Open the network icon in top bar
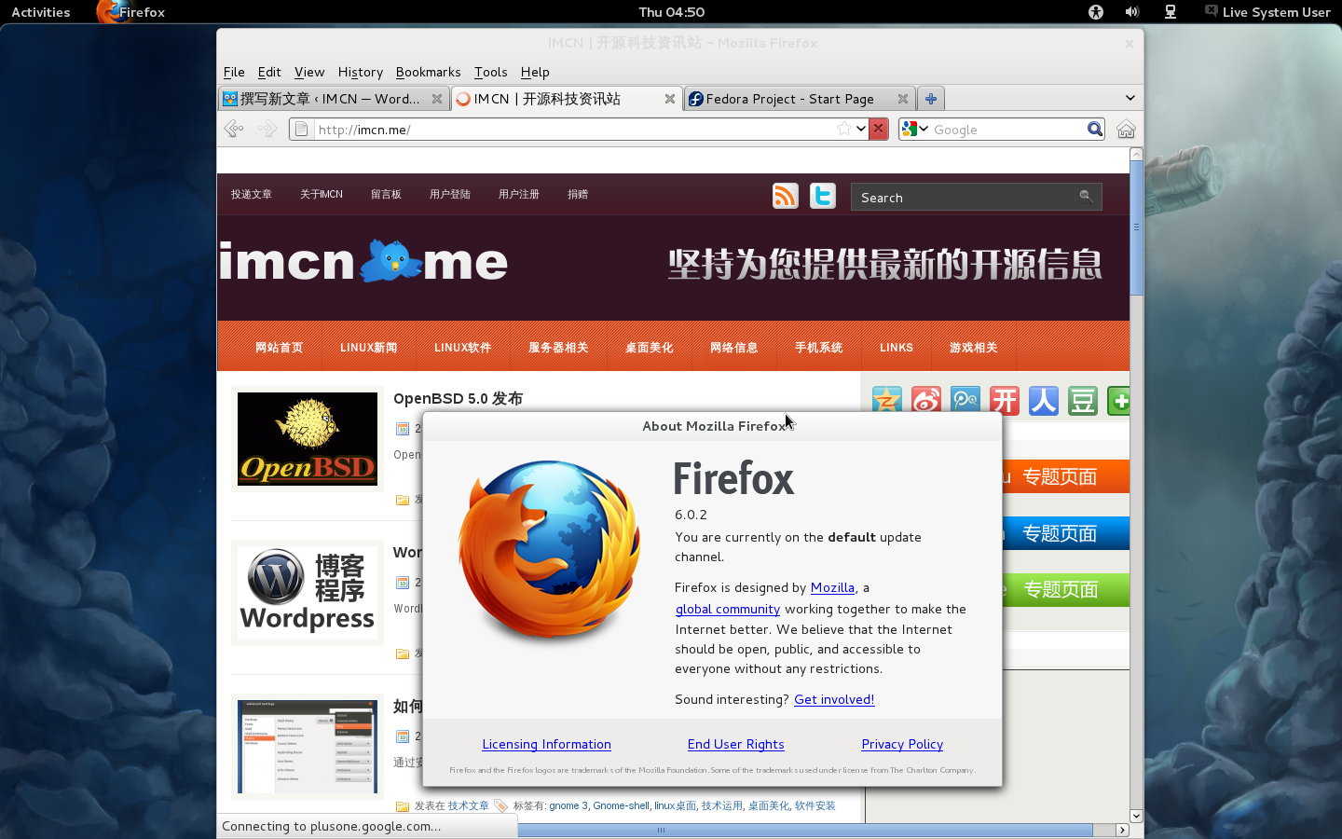Image resolution: width=1342 pixels, height=839 pixels. click(x=1171, y=12)
